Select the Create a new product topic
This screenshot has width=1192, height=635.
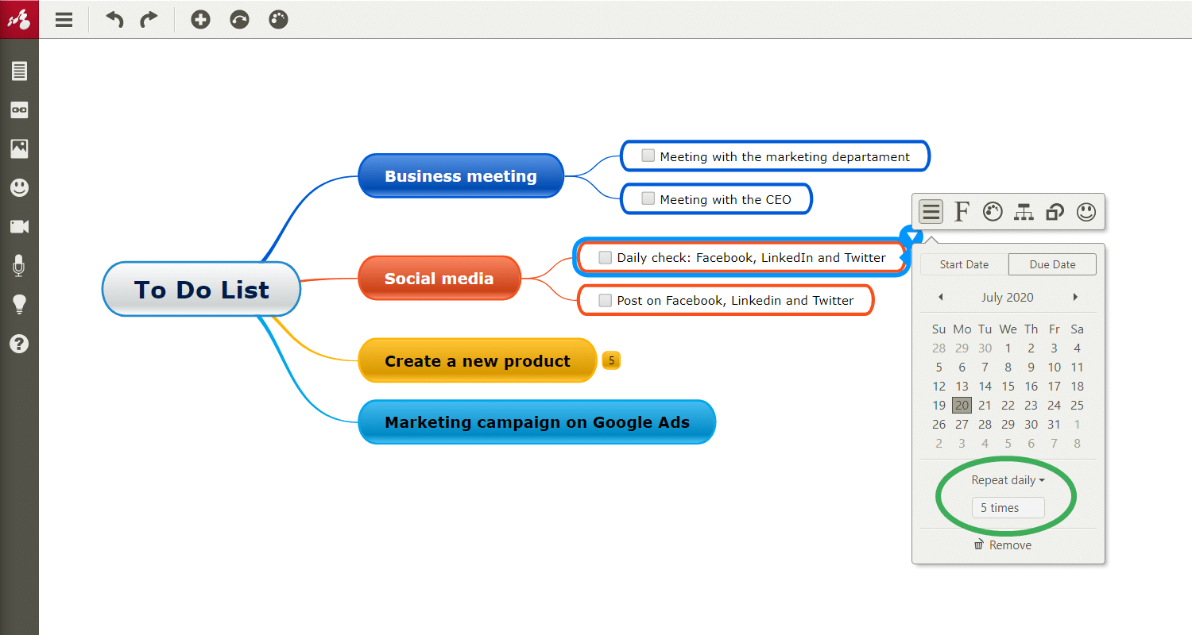pyautogui.click(x=478, y=360)
